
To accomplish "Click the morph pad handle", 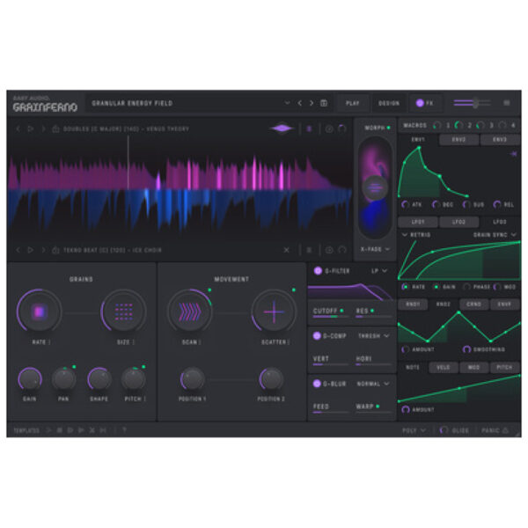I will (x=375, y=187).
